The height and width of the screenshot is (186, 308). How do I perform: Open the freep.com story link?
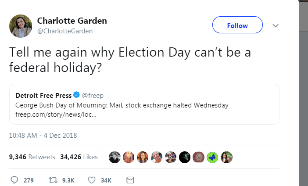pos(53,115)
